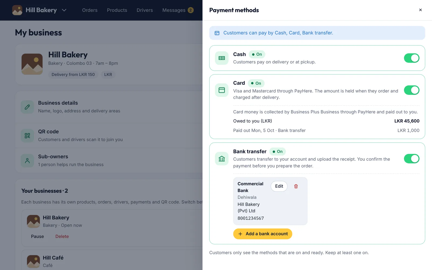432x270 pixels.
Task: Open Messages with 2 unread
Action: pos(178,10)
